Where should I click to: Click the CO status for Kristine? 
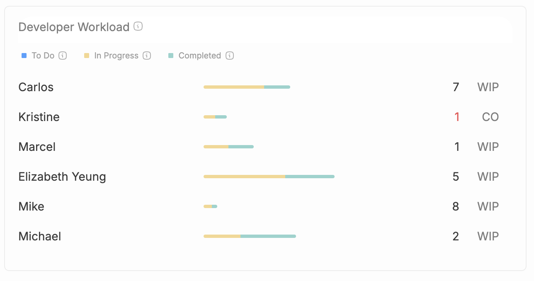[490, 117]
